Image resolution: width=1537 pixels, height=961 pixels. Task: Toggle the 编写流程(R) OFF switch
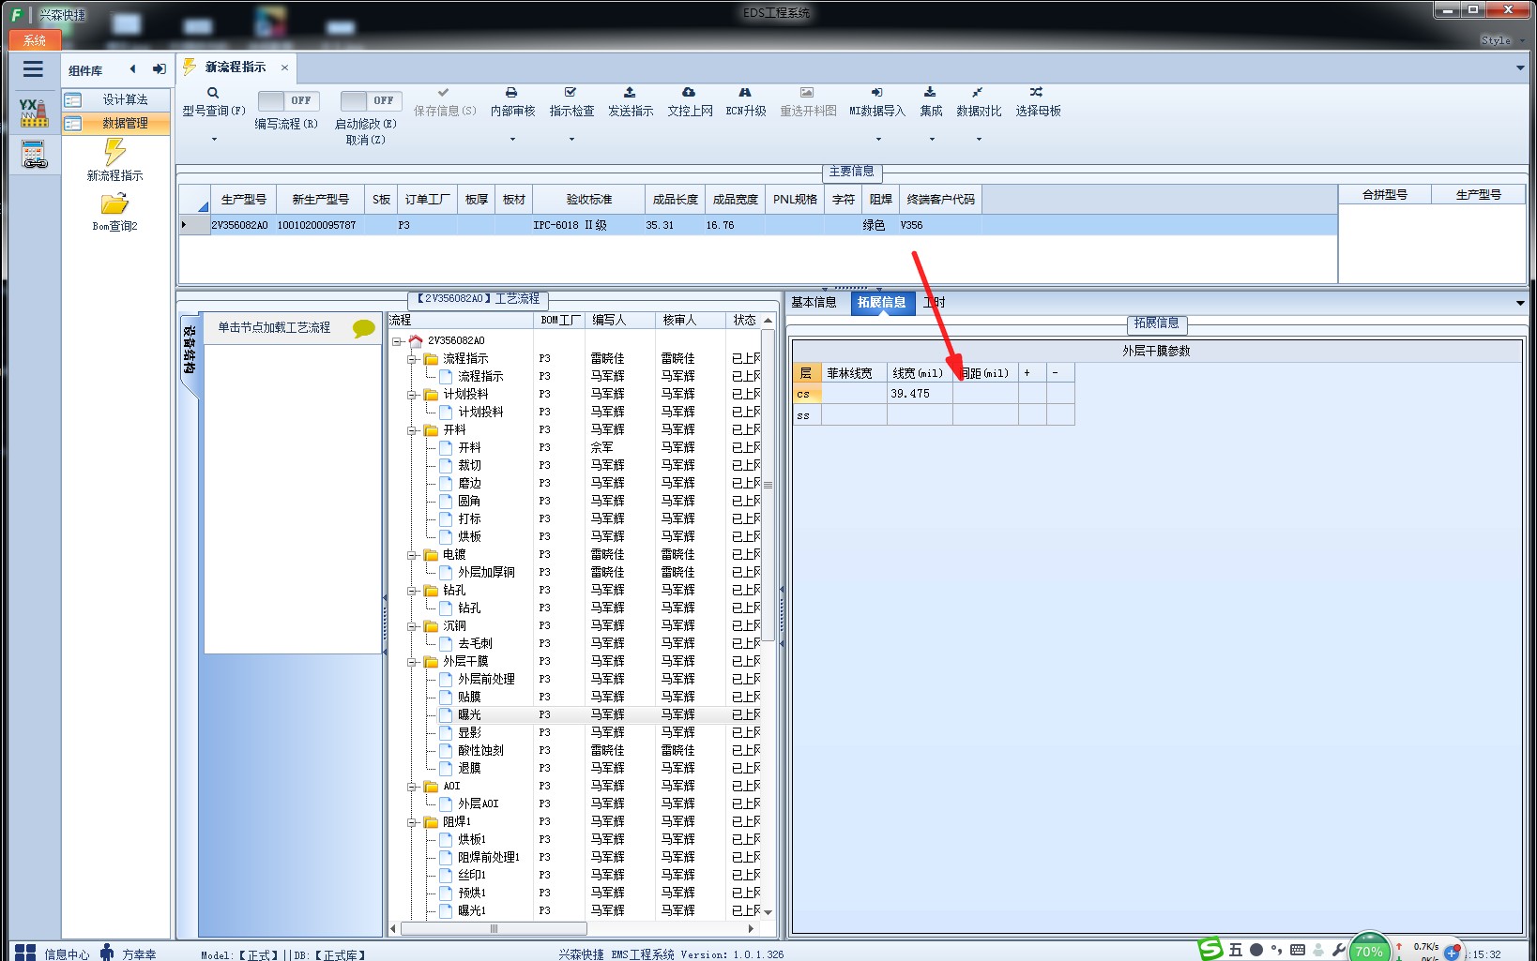click(289, 100)
